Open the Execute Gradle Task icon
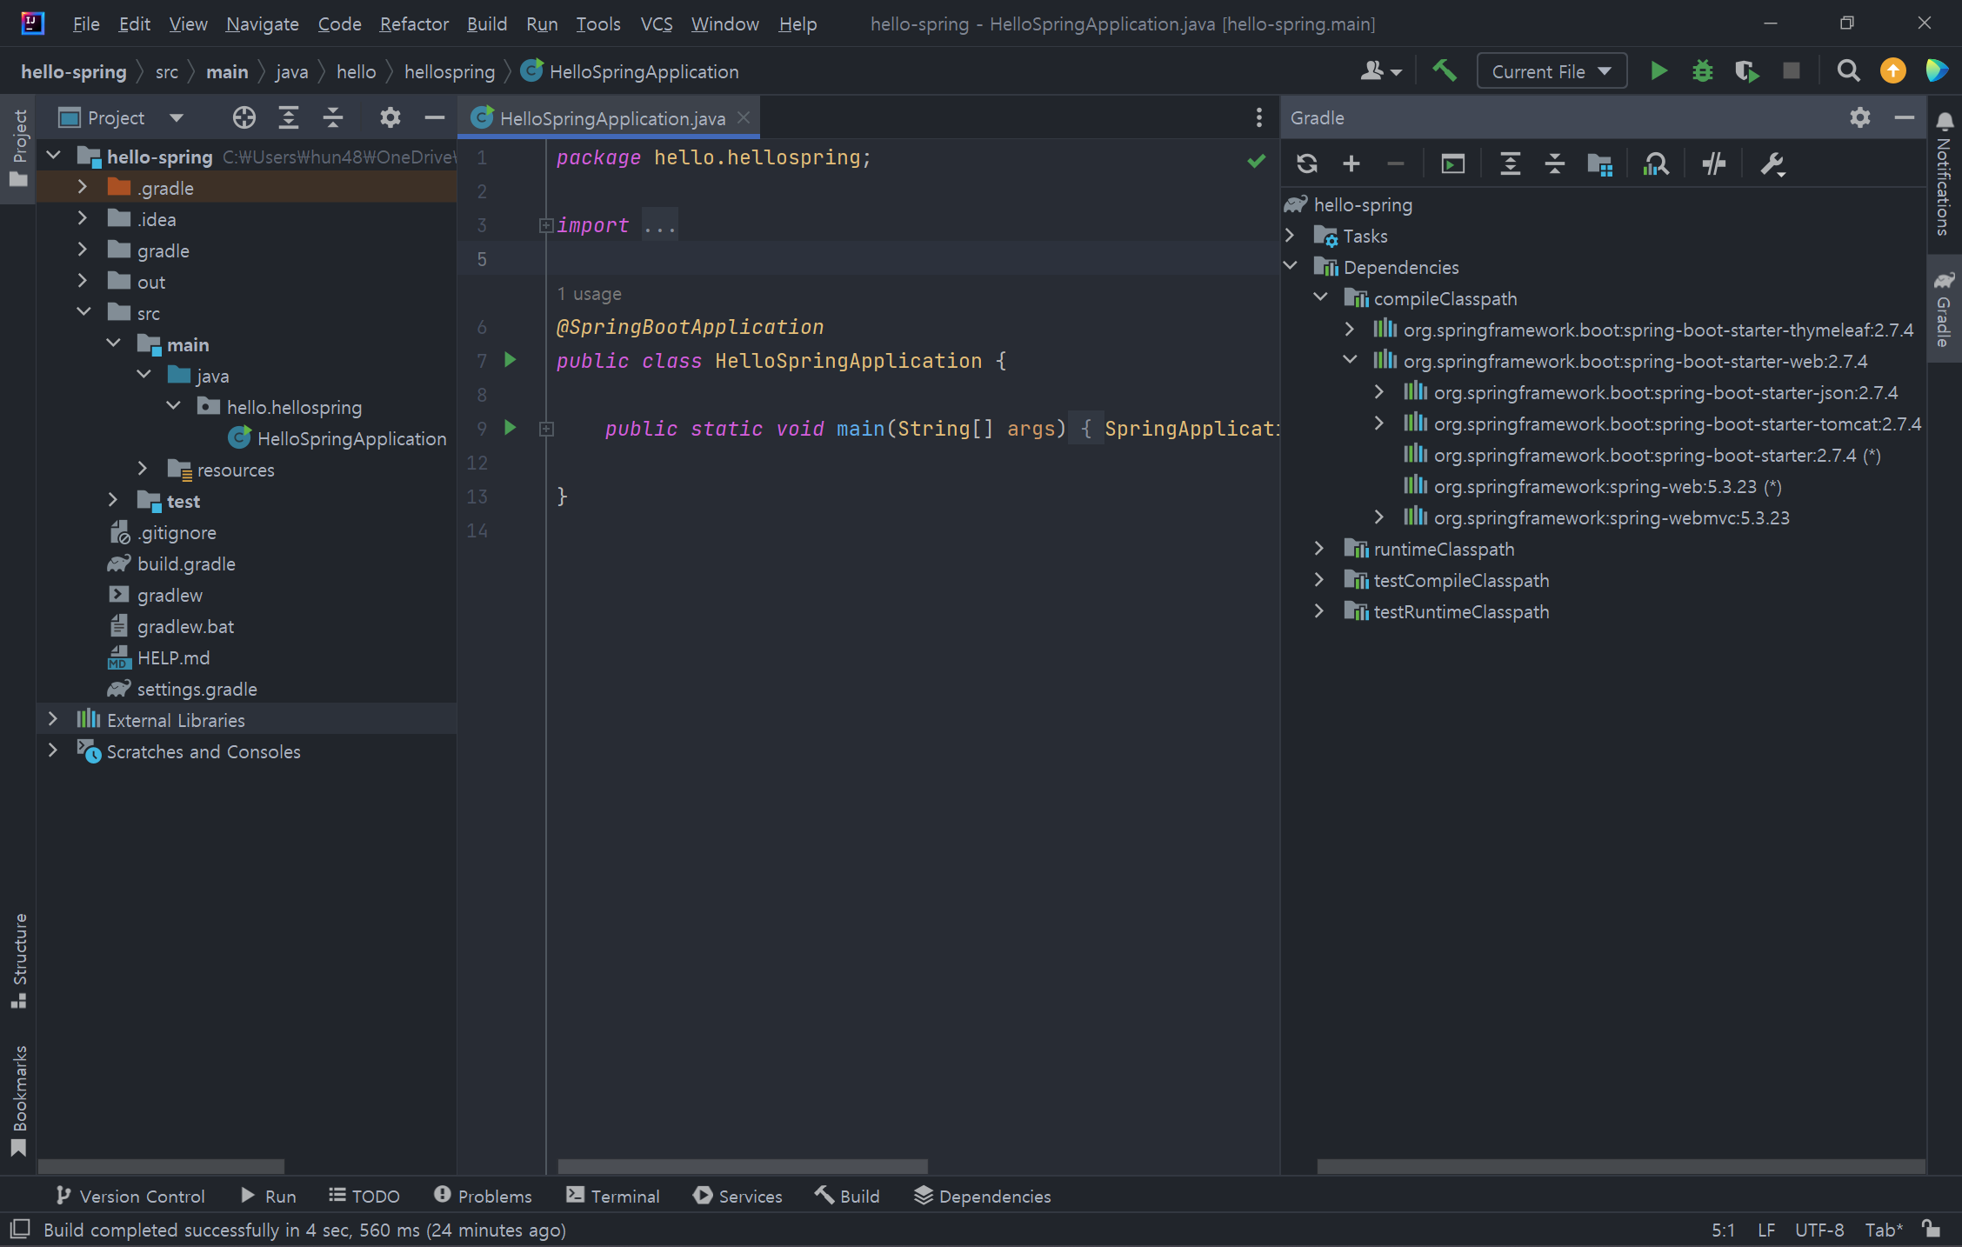Screen dimensions: 1962x1247 [x=1452, y=163]
